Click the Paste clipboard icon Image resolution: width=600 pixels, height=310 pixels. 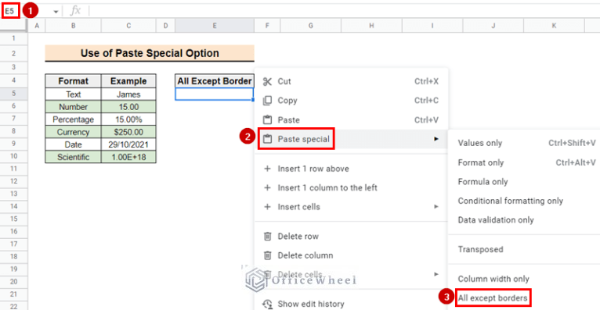267,119
